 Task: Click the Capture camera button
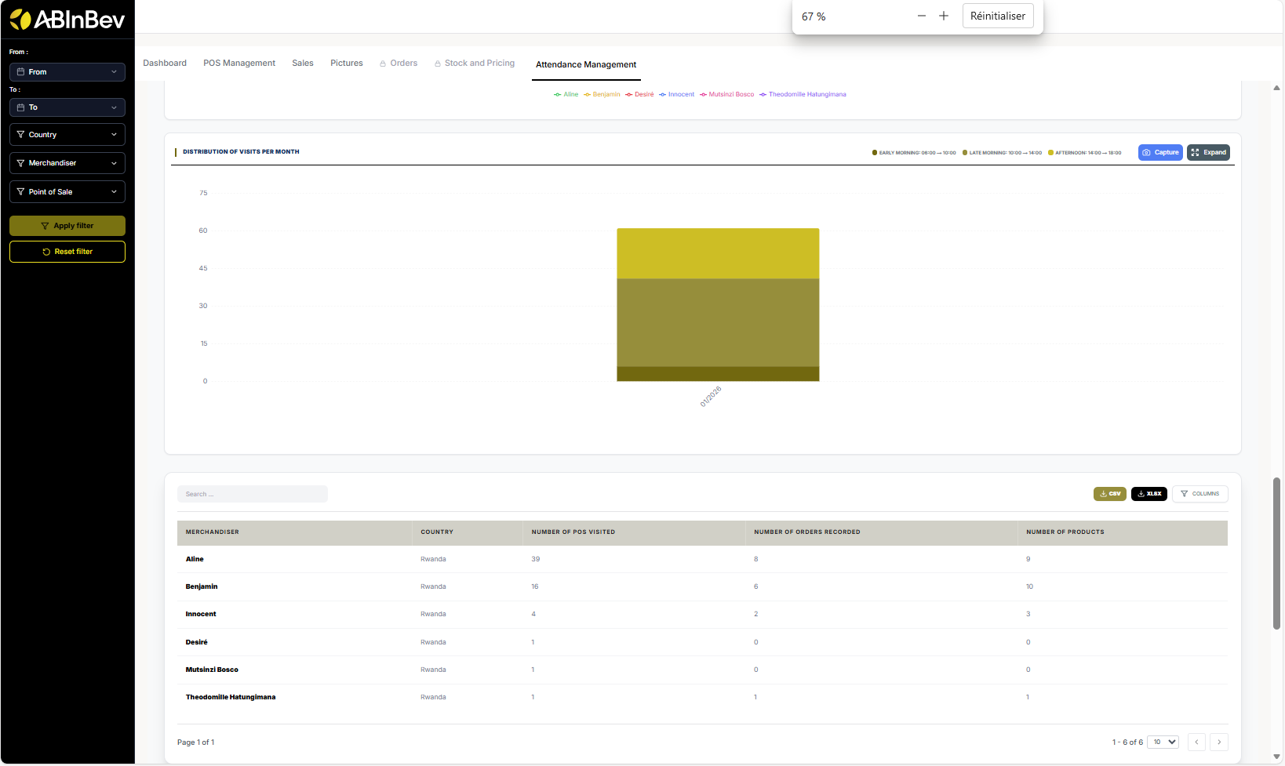point(1159,153)
